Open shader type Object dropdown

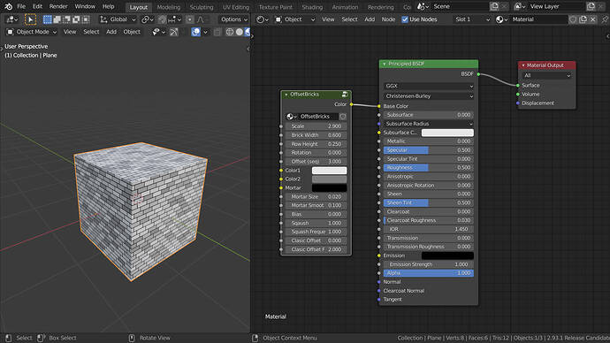click(295, 19)
